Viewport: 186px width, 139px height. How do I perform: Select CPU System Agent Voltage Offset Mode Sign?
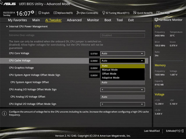coord(35,75)
